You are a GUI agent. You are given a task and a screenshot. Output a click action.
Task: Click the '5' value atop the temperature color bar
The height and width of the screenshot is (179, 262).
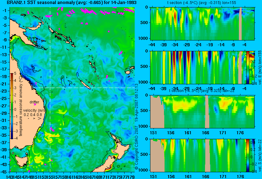coord(15,73)
